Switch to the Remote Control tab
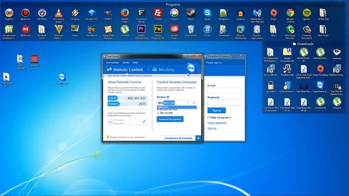Image resolution: width=349 pixels, height=196 pixels. coord(125,70)
